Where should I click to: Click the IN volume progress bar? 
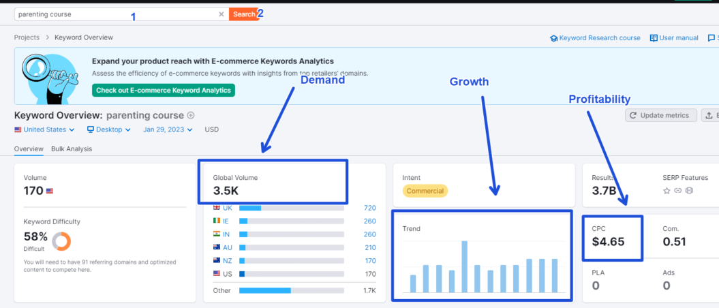(292, 234)
